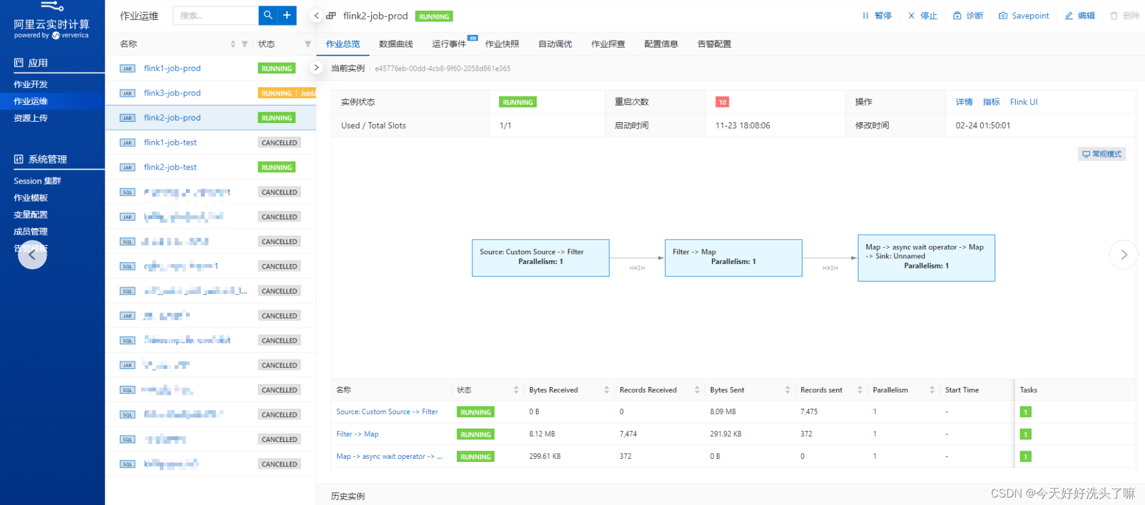Click the 暂停 pause action
The width and height of the screenshot is (1145, 505).
(x=877, y=16)
